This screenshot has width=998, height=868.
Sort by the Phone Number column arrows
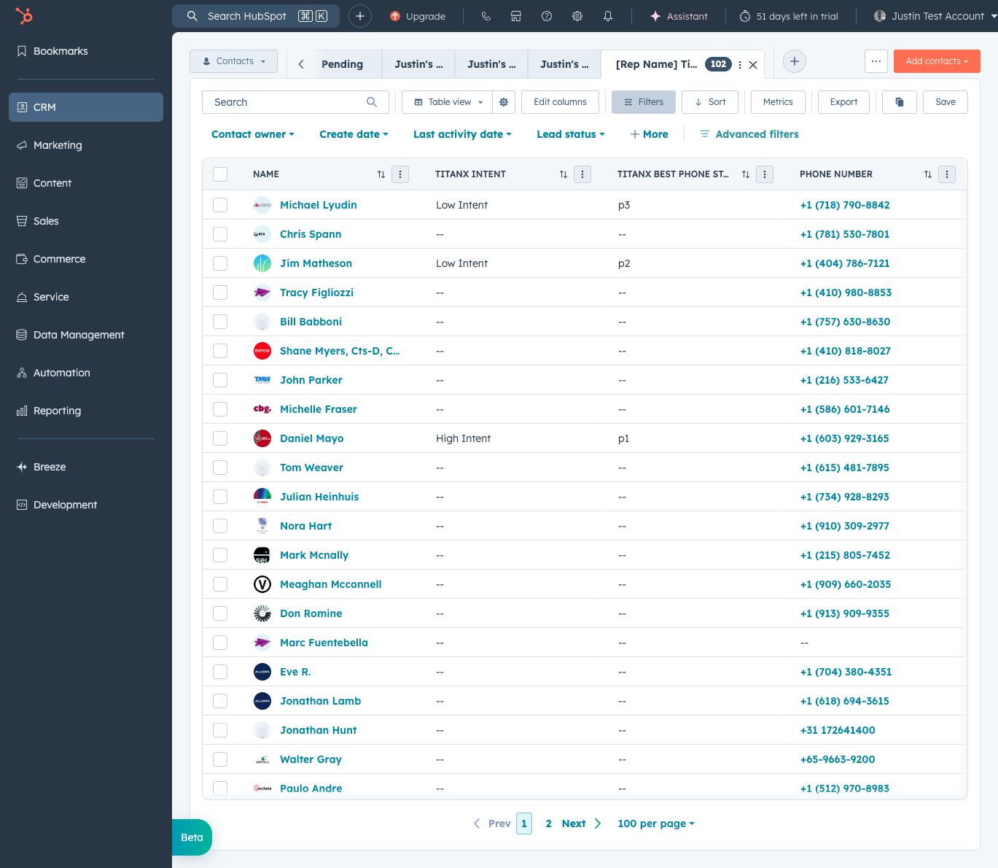click(928, 174)
